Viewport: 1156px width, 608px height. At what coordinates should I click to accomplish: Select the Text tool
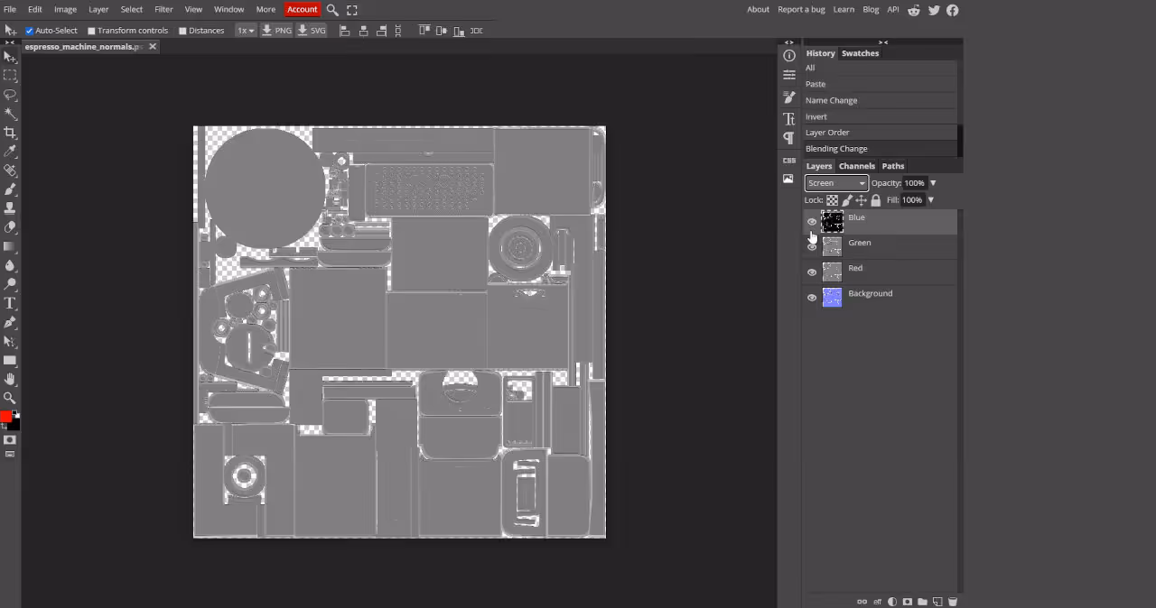point(11,302)
